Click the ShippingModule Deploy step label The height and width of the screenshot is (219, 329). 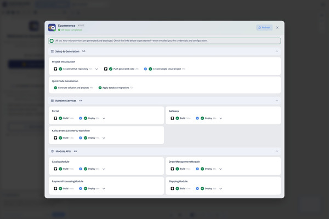click(208, 188)
